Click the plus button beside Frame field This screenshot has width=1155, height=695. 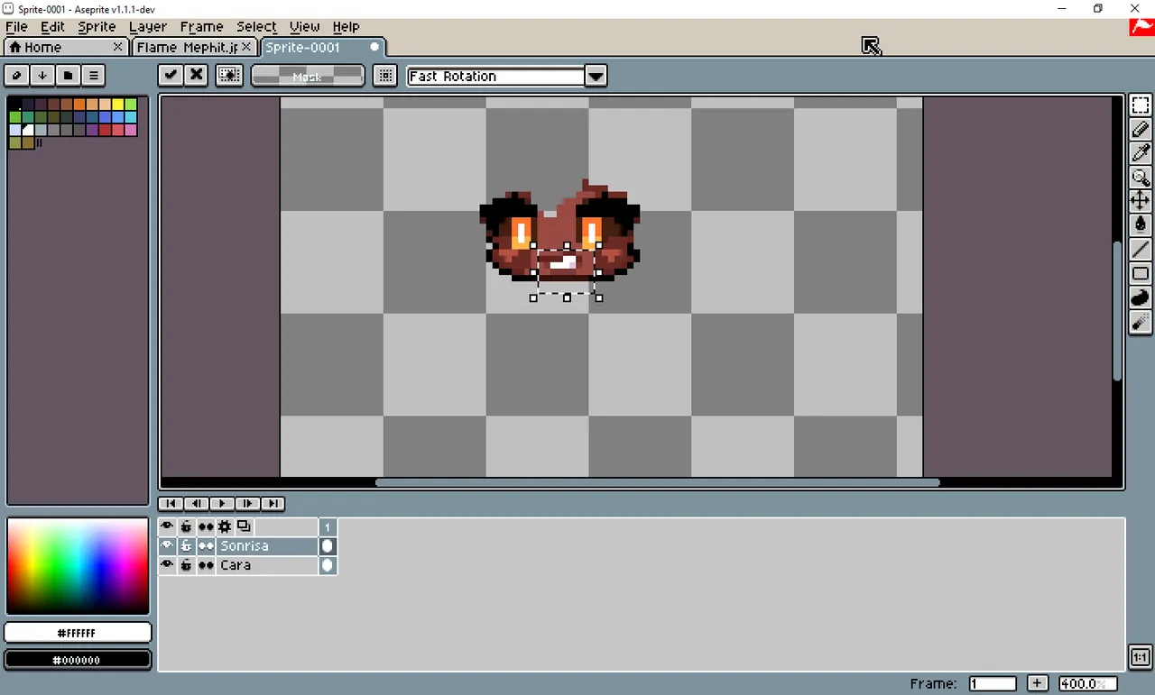(x=1038, y=683)
